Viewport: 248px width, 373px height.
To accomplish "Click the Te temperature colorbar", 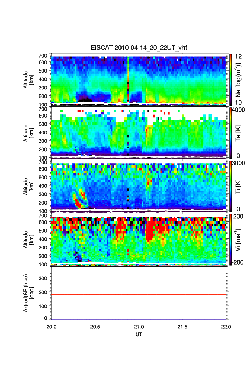I will coord(230,133).
